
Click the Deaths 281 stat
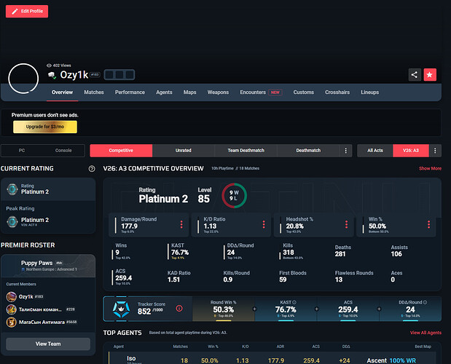click(x=343, y=251)
